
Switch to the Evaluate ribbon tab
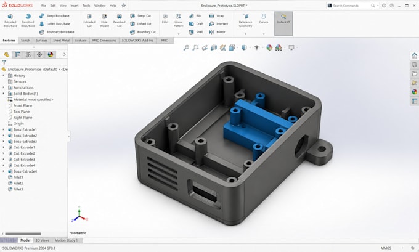[x=81, y=40]
